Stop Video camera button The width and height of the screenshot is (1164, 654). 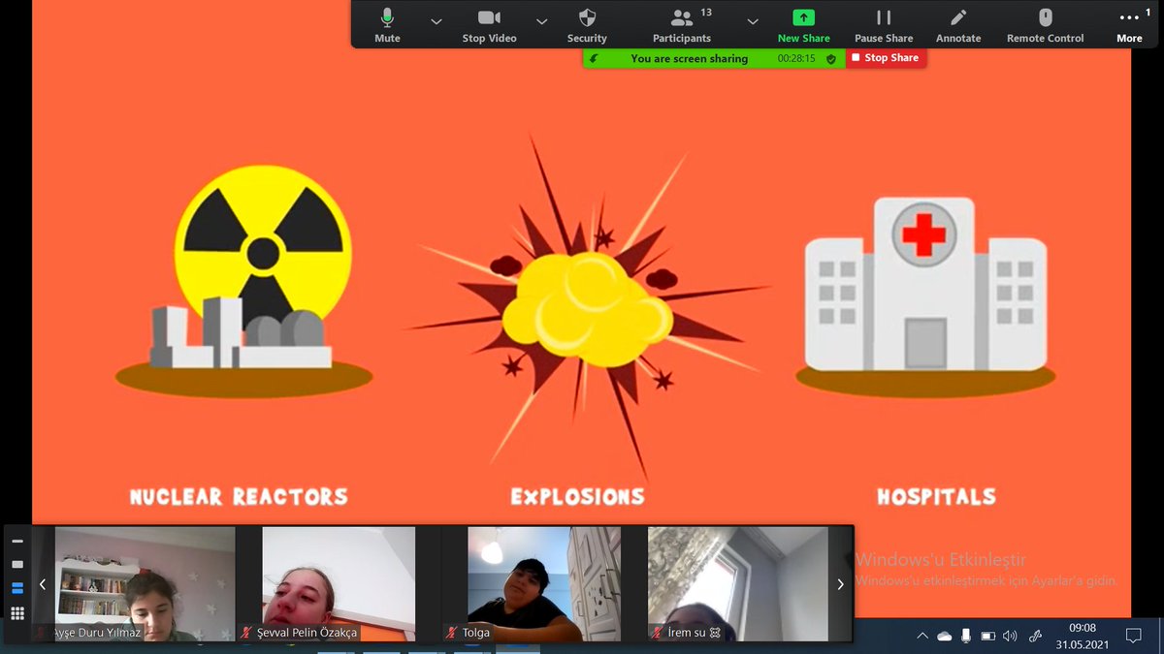coord(489,25)
